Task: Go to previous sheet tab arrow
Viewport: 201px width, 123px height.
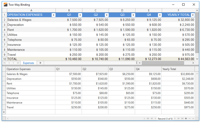Action: pyautogui.click(x=9, y=63)
